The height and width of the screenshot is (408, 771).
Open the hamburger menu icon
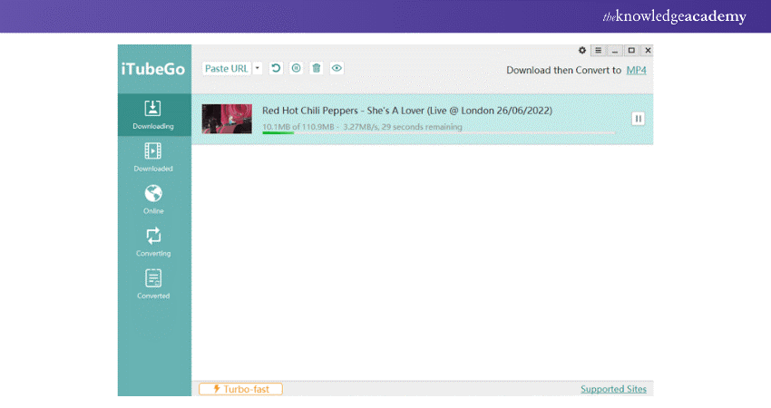pyautogui.click(x=598, y=50)
